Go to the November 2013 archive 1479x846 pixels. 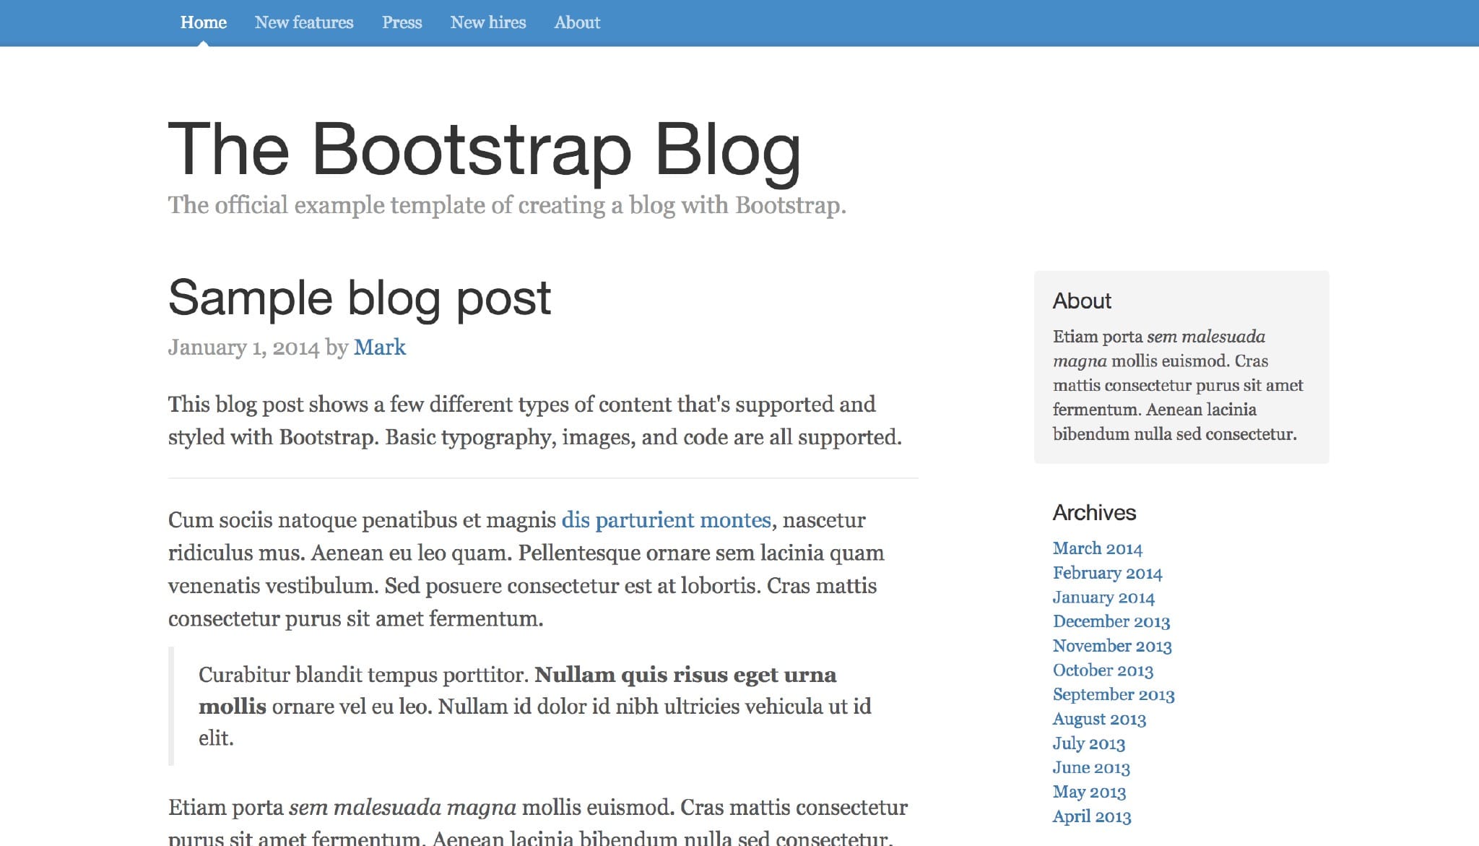point(1111,646)
